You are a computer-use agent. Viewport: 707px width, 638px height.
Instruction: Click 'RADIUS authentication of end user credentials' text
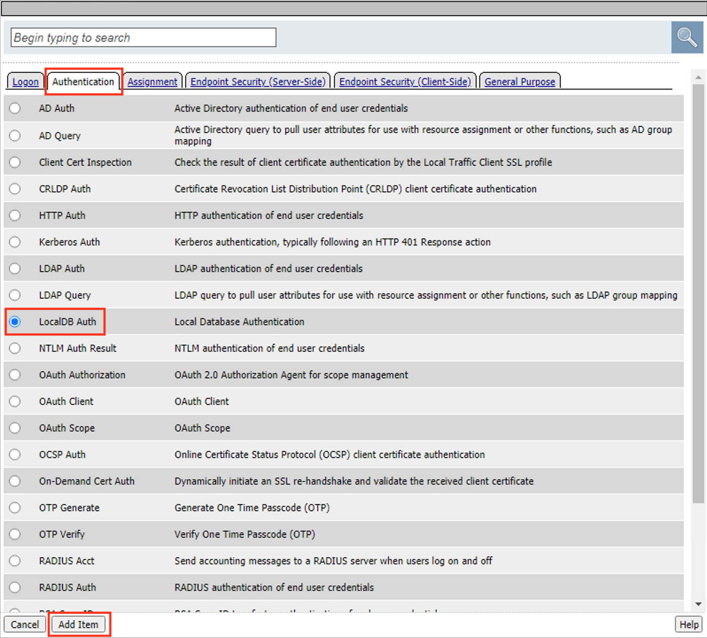coord(274,587)
